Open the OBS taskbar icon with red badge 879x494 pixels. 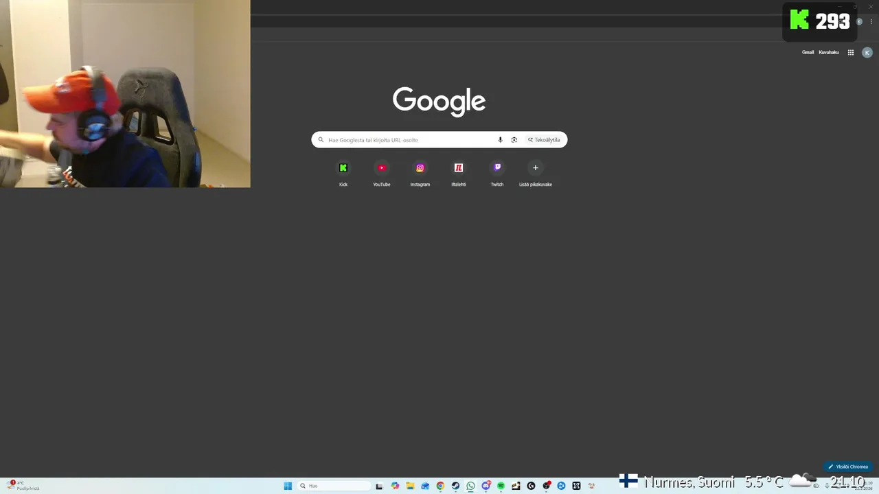tap(547, 486)
